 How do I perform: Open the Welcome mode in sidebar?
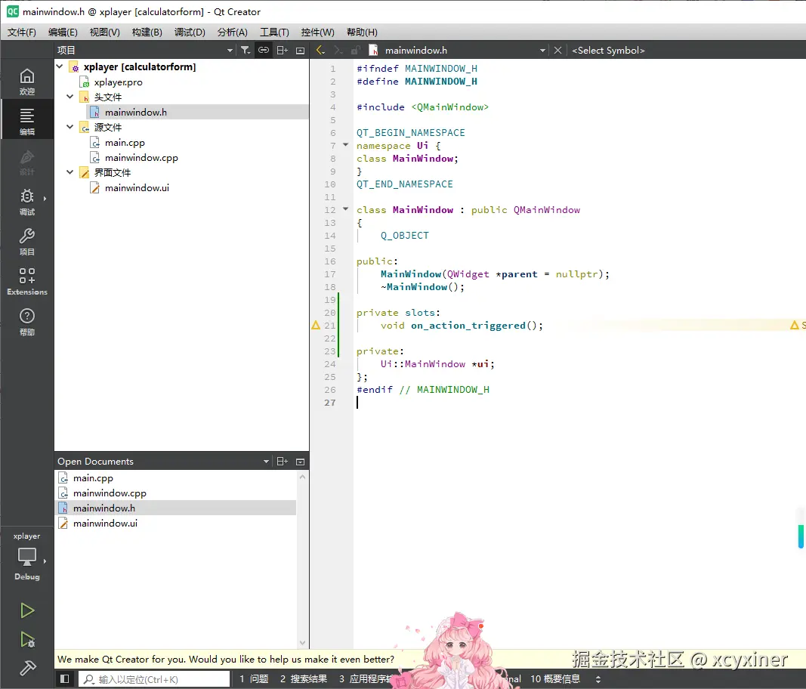(26, 81)
